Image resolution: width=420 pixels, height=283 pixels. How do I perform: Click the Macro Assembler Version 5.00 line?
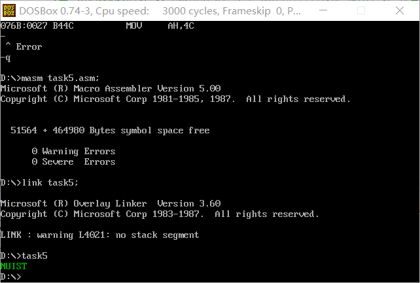111,88
